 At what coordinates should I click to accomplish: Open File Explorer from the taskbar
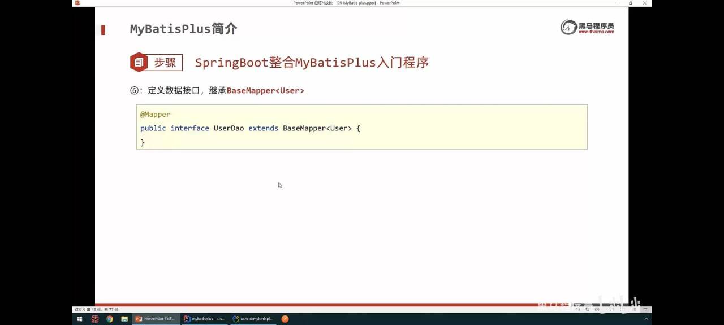click(124, 319)
